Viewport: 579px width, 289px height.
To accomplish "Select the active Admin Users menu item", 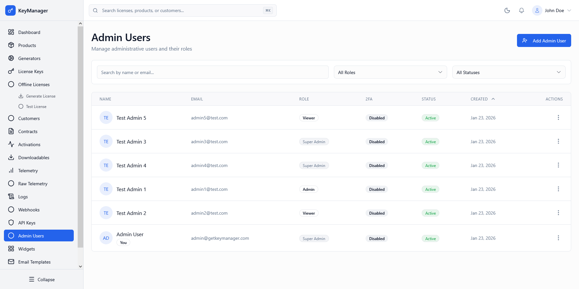I will pyautogui.click(x=39, y=236).
